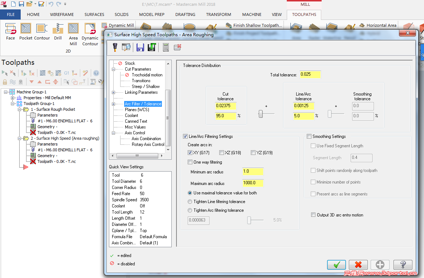This screenshot has height=278, width=424.
Task: Click Finish Shallow Toolpath ribbon button
Action: click(254, 25)
